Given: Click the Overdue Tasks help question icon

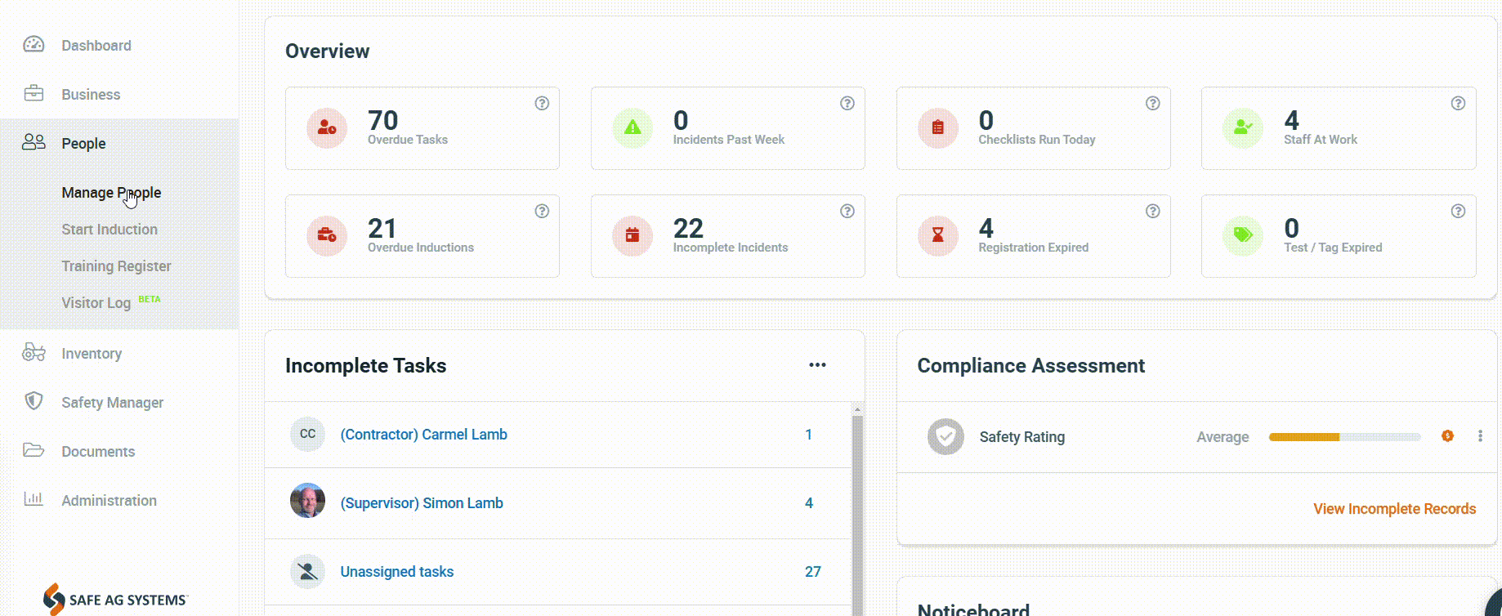Looking at the screenshot, I should [x=542, y=104].
